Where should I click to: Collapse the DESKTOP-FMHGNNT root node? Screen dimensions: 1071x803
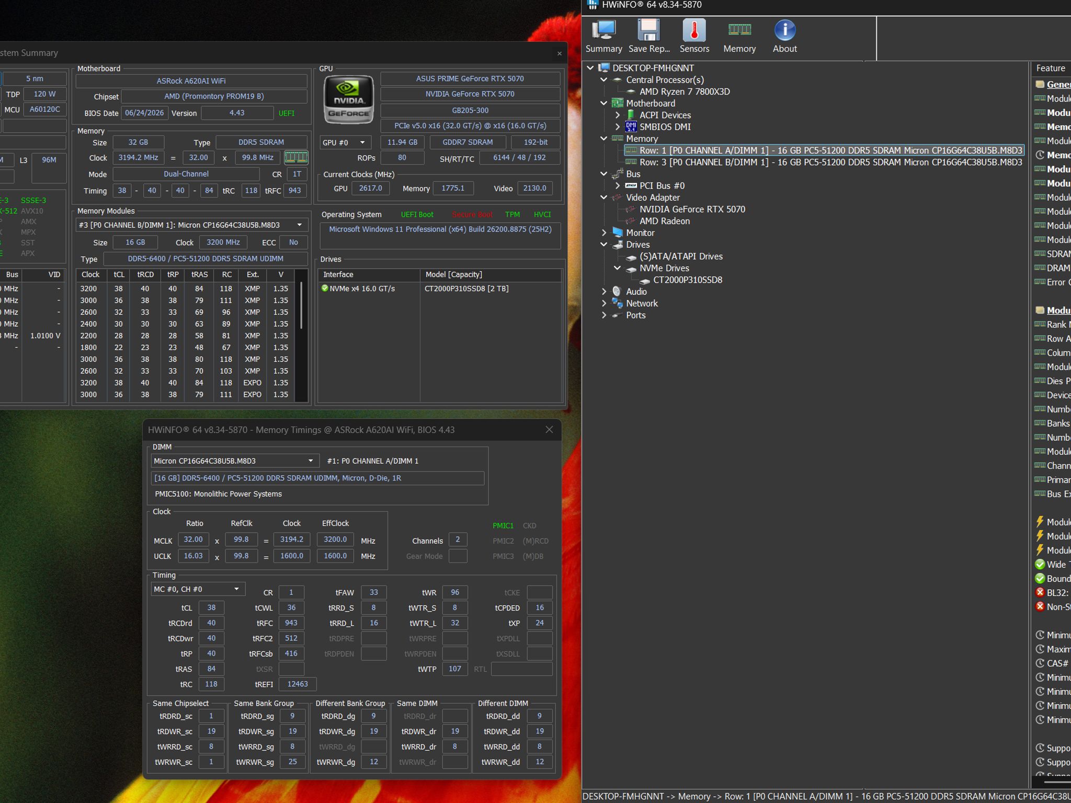[590, 68]
